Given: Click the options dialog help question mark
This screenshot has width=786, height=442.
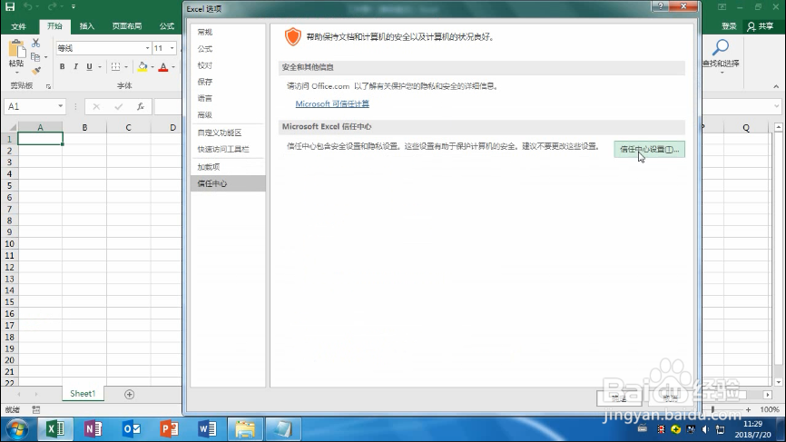Looking at the screenshot, I should (x=660, y=6).
